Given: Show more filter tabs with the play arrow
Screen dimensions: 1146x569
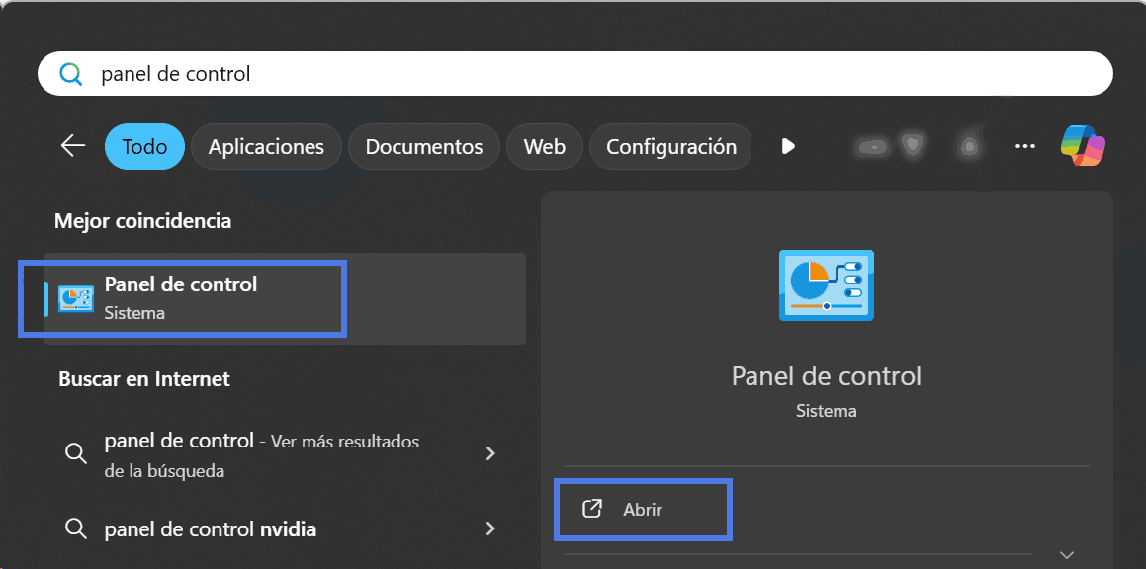Looking at the screenshot, I should (x=788, y=146).
